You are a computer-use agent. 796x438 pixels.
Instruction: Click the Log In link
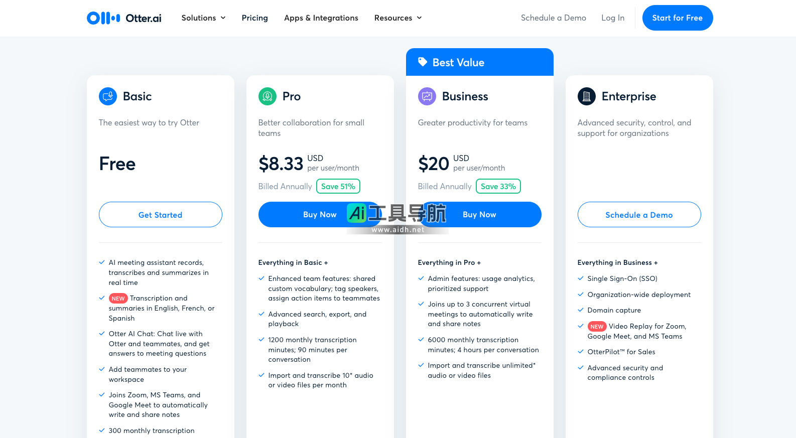613,18
